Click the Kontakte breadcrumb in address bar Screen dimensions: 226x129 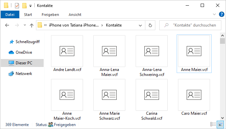pos(114,25)
